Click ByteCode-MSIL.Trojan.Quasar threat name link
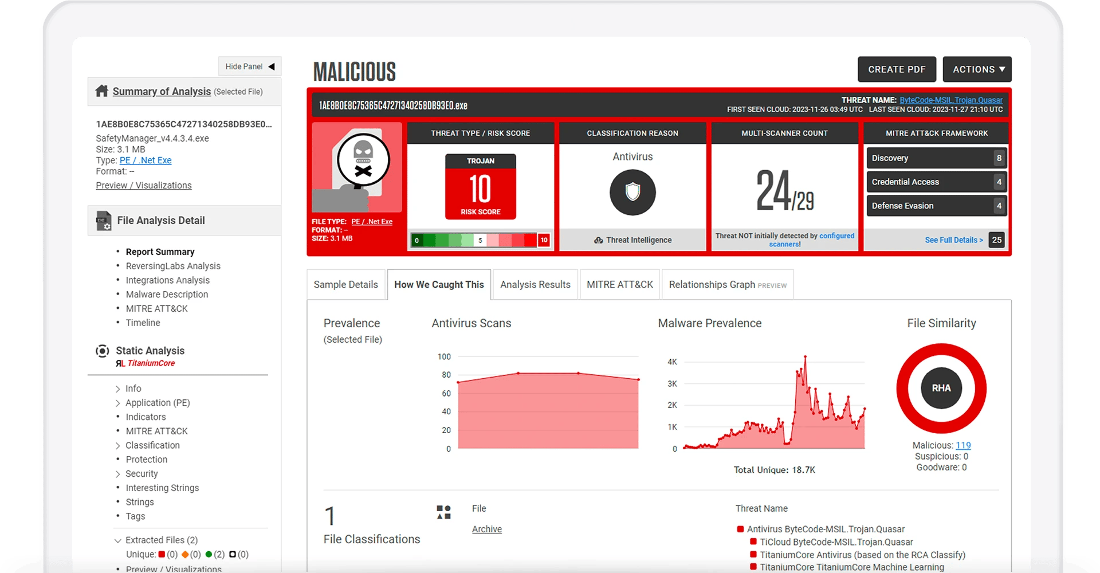 [951, 100]
